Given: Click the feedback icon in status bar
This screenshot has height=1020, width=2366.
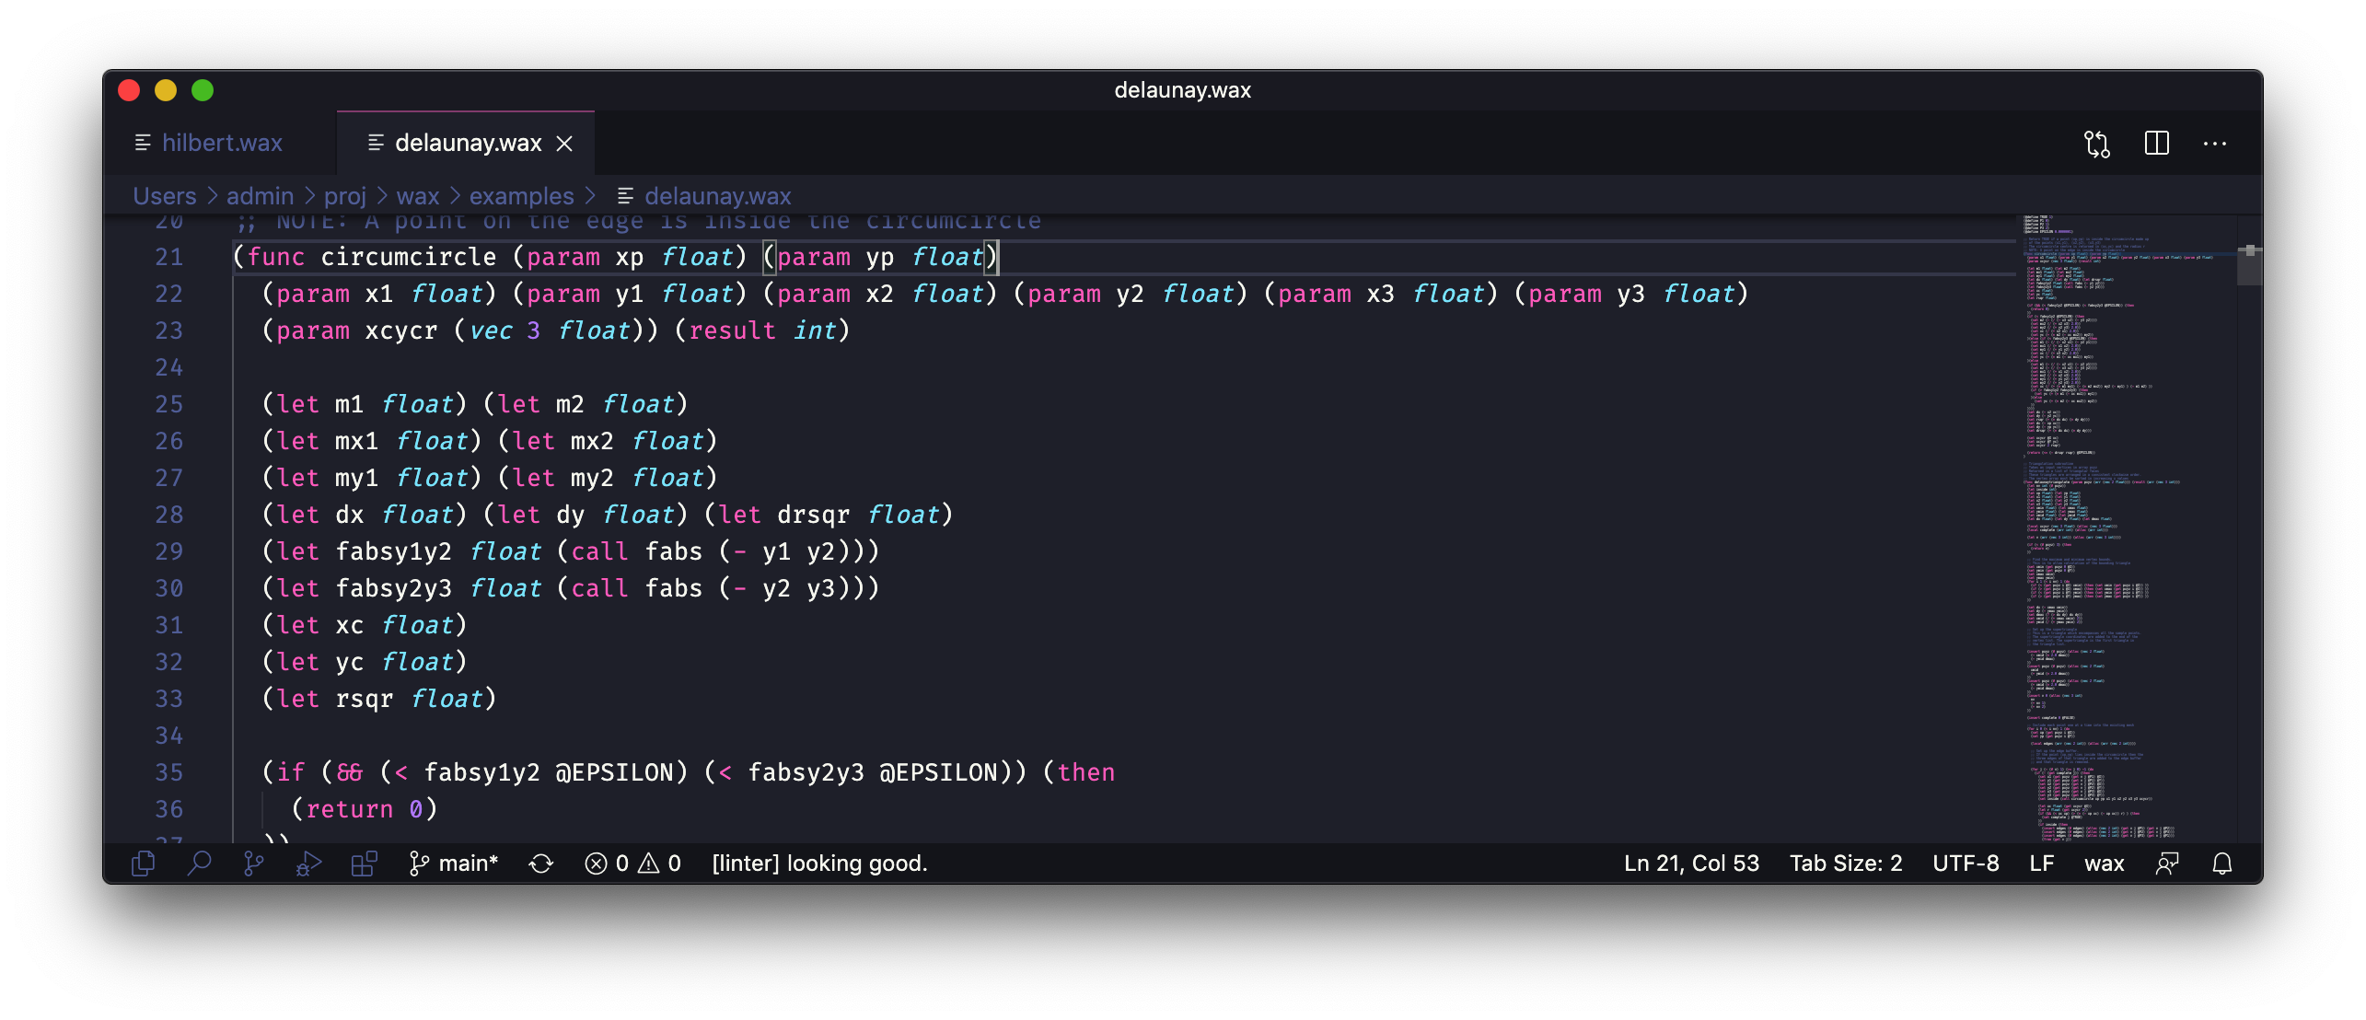Looking at the screenshot, I should (2167, 864).
